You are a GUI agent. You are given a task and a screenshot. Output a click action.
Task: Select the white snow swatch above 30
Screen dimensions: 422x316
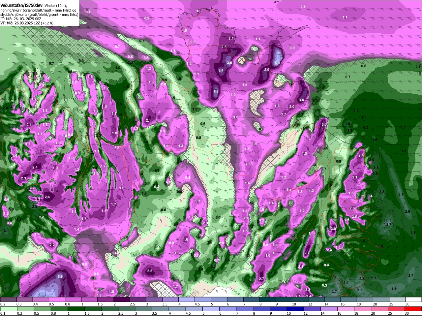[x=413, y=299]
